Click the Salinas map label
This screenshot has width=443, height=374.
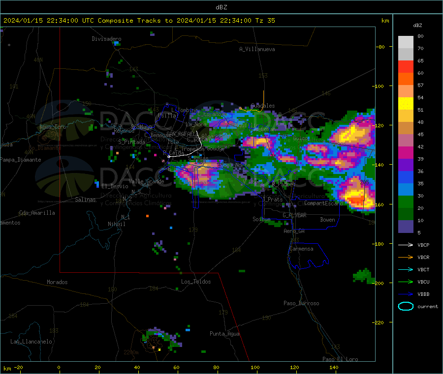tap(85, 200)
